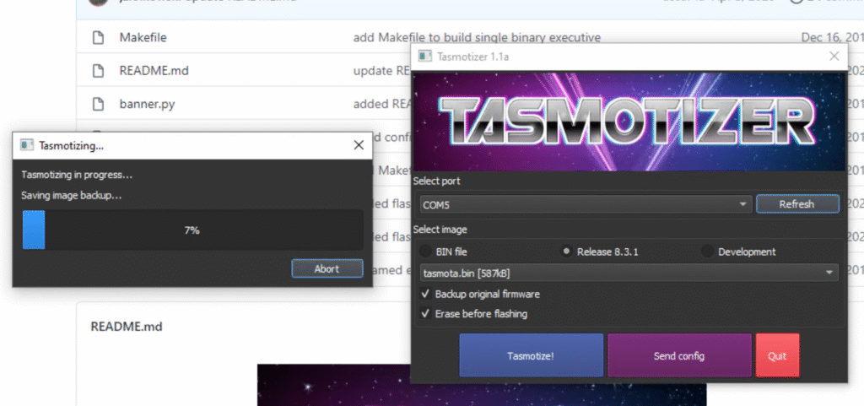Click the Tasmotizing dialog title bar icon

pyautogui.click(x=26, y=145)
